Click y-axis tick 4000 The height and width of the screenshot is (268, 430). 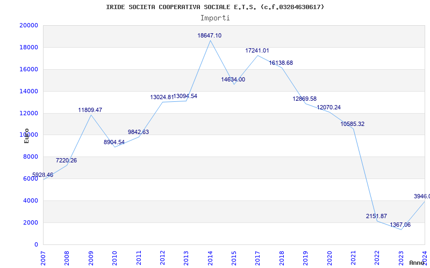pos(30,200)
